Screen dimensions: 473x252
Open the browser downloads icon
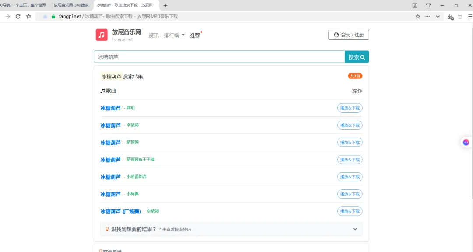[450, 17]
